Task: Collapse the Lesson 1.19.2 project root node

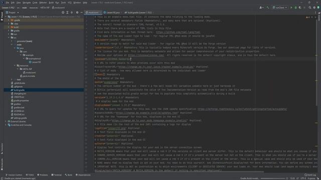Action: (6, 16)
